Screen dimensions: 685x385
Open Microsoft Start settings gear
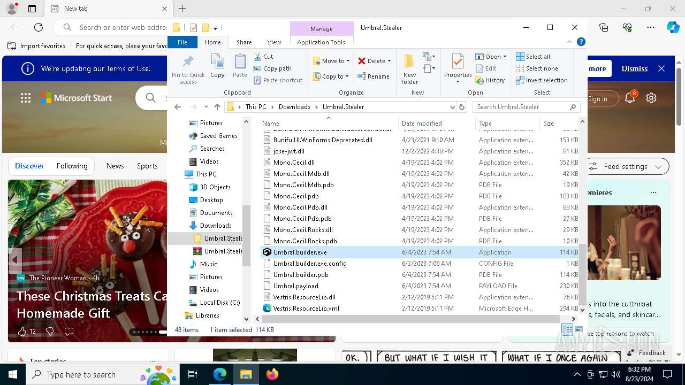[651, 98]
